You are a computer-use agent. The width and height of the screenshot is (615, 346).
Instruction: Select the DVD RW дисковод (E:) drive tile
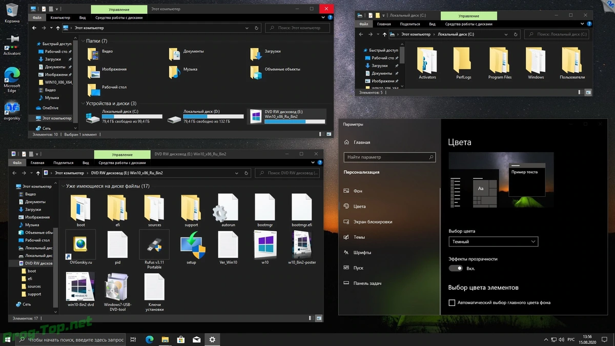point(287,116)
